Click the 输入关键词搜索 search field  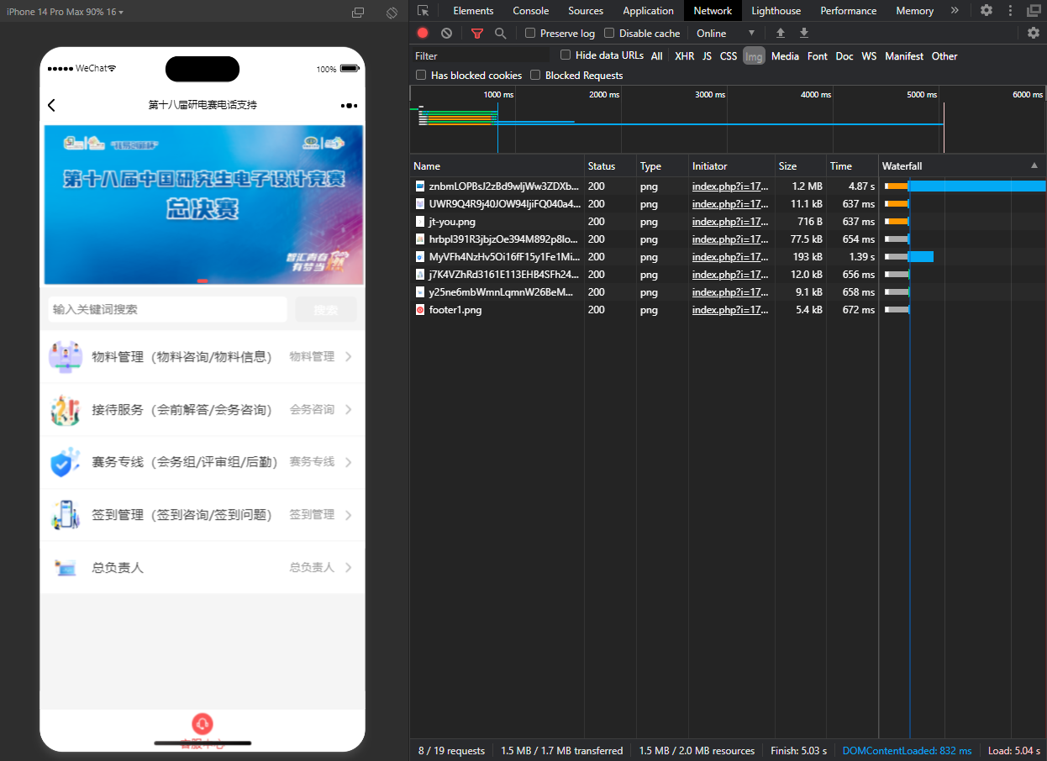[x=168, y=309]
